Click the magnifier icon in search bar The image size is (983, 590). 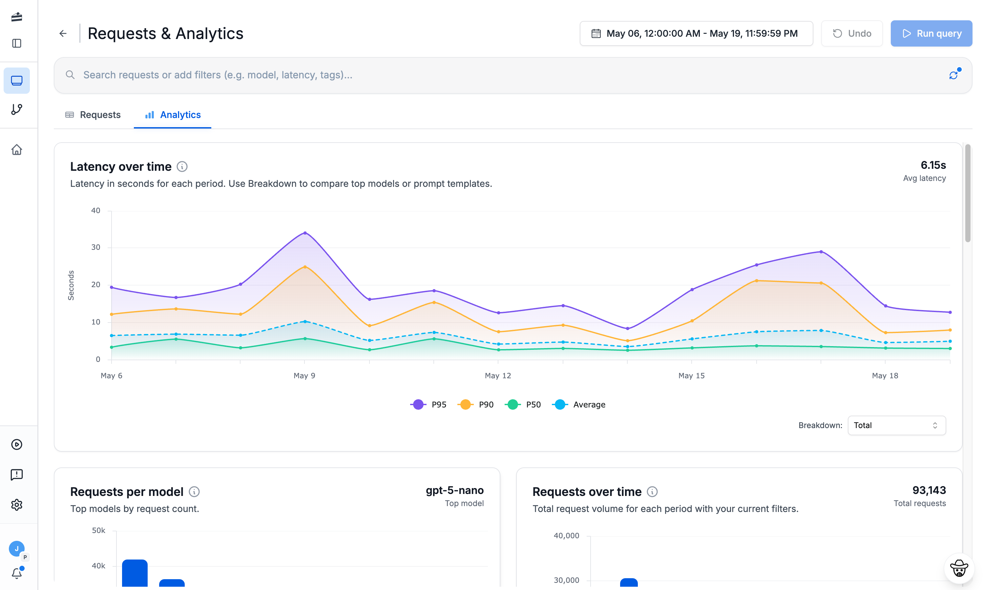70,75
